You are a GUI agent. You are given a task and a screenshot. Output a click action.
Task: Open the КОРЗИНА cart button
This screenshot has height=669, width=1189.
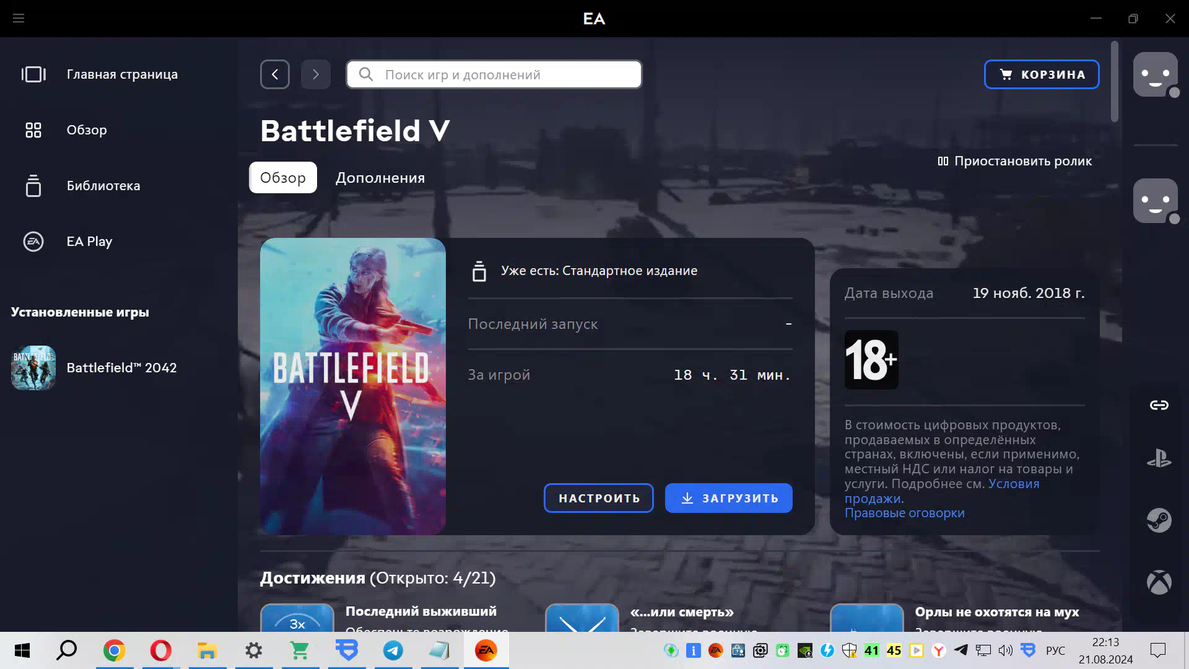click(1042, 74)
